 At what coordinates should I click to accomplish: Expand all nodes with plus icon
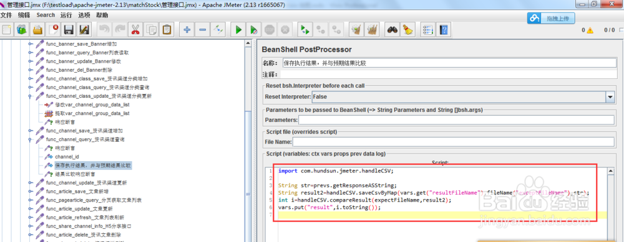187,30
